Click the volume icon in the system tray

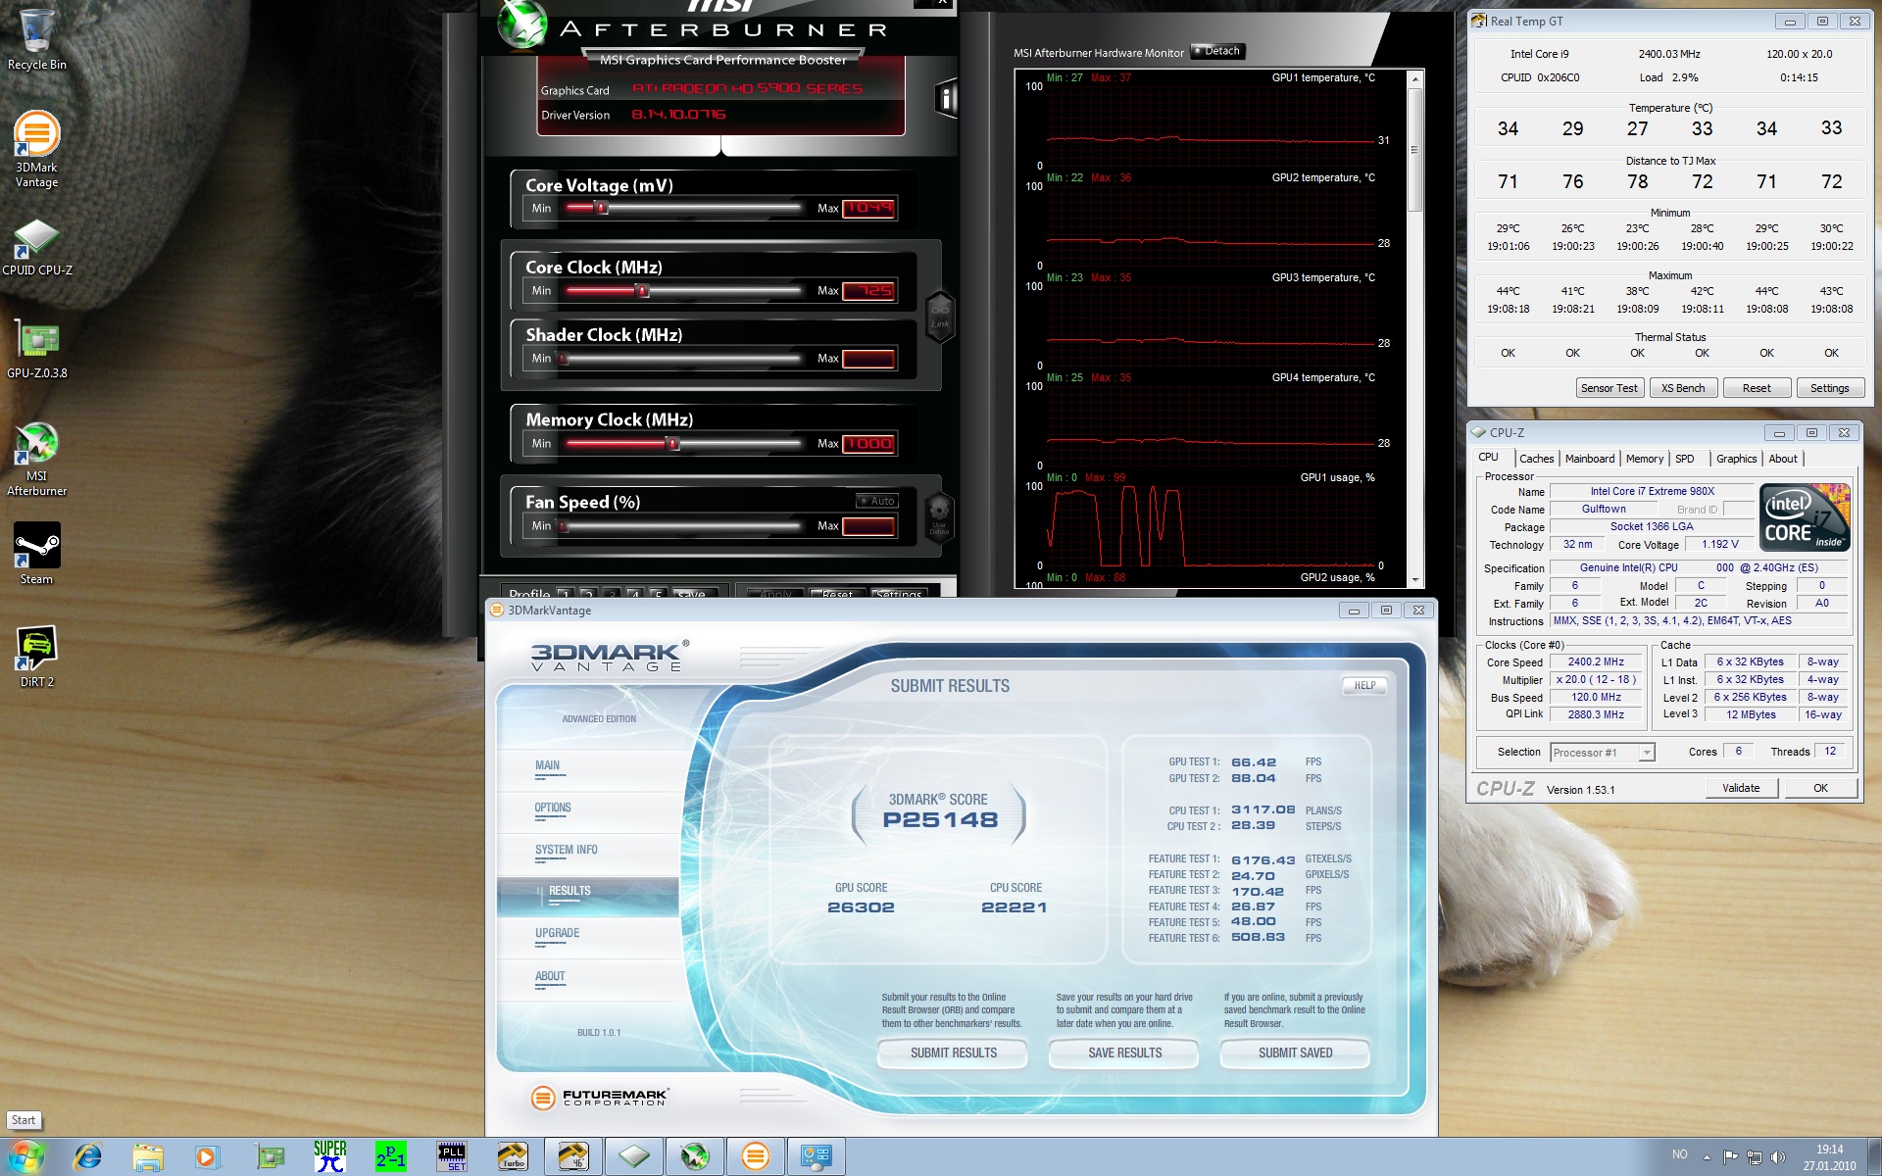1777,1157
